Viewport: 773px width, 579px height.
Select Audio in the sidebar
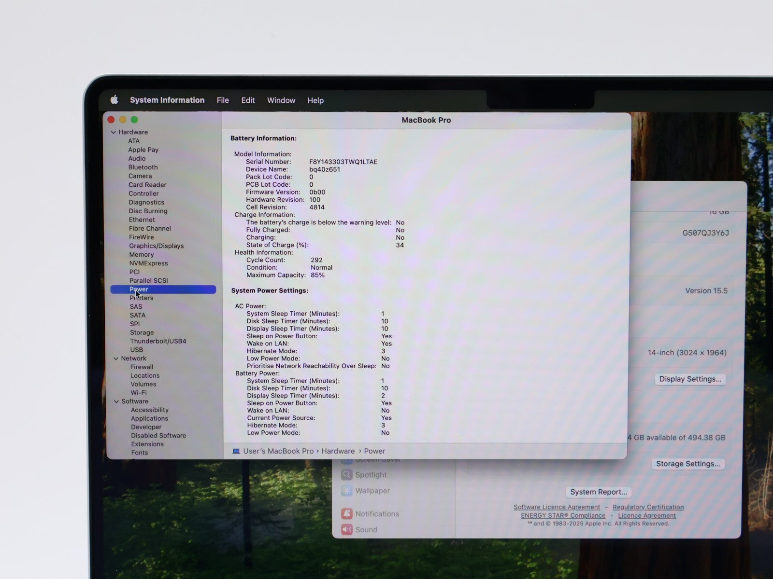click(x=137, y=158)
